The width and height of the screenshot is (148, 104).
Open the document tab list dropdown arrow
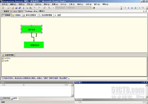tap(144, 11)
